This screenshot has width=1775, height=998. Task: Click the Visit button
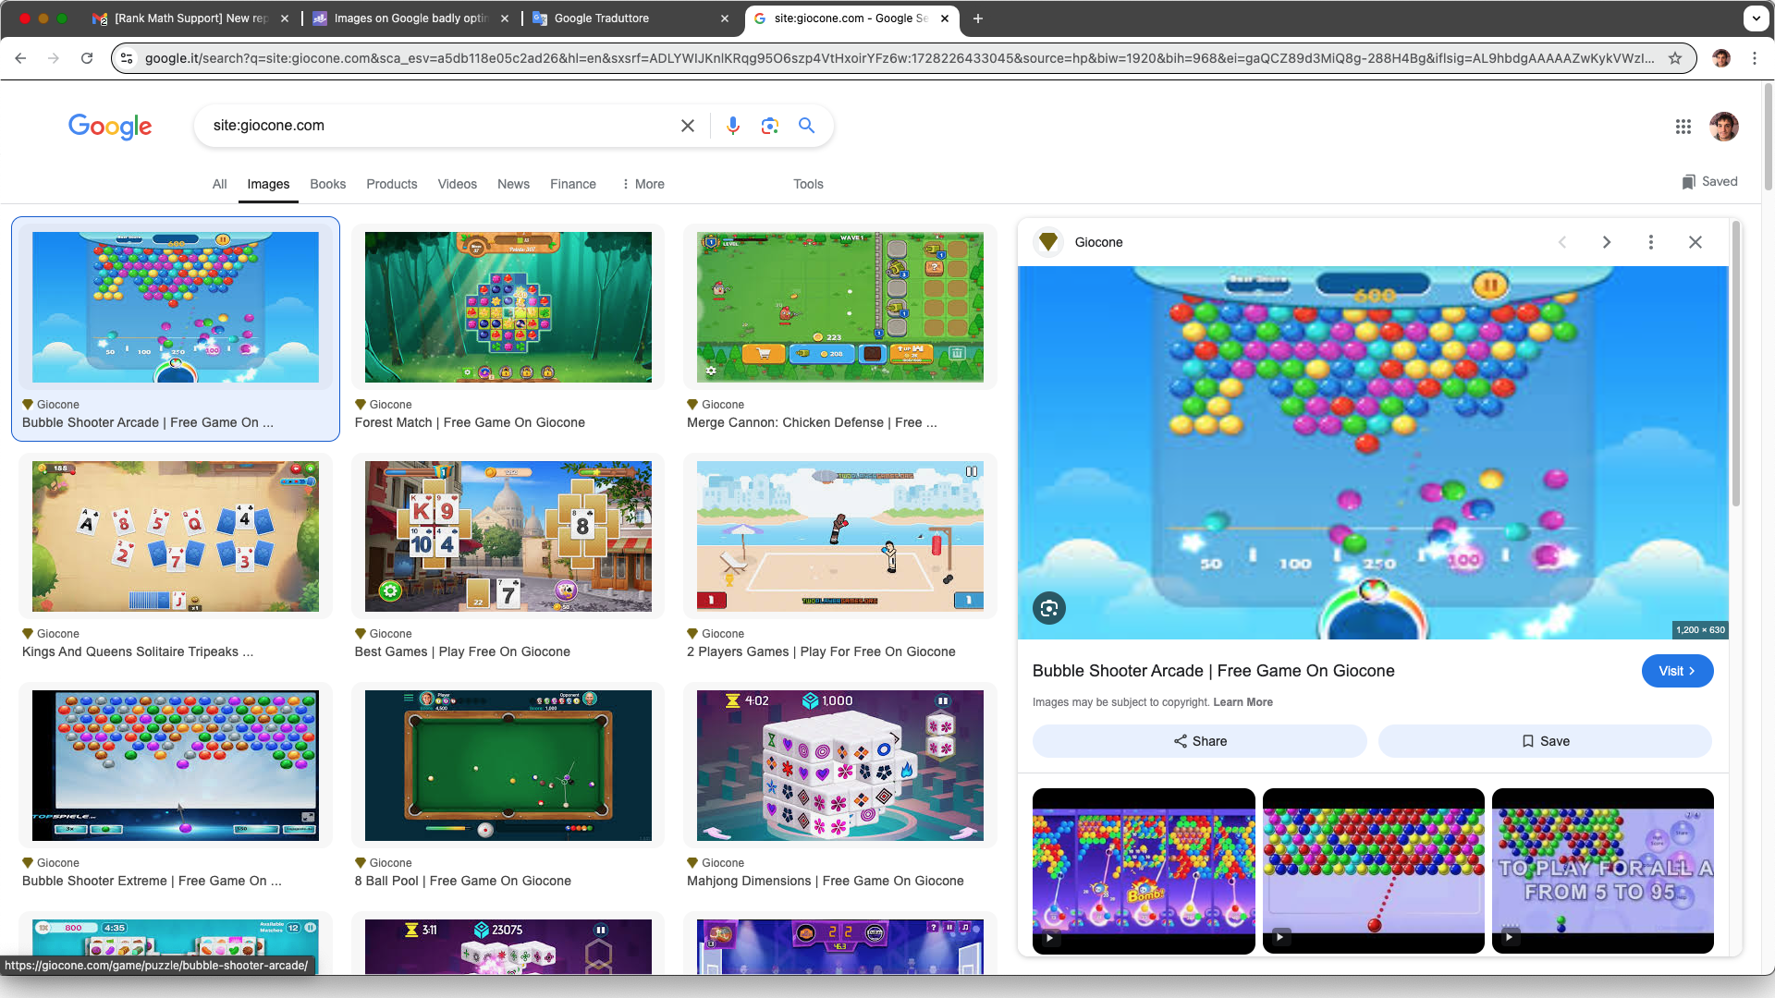1677,671
